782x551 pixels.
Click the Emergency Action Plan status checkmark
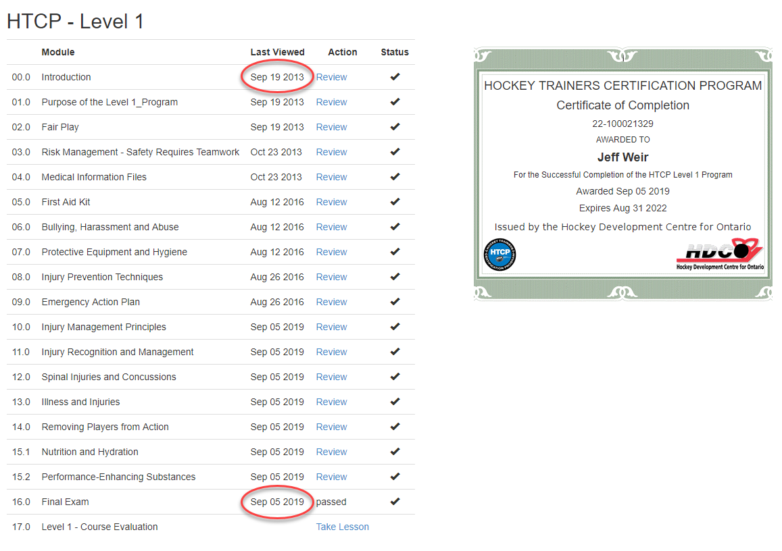coord(395,302)
